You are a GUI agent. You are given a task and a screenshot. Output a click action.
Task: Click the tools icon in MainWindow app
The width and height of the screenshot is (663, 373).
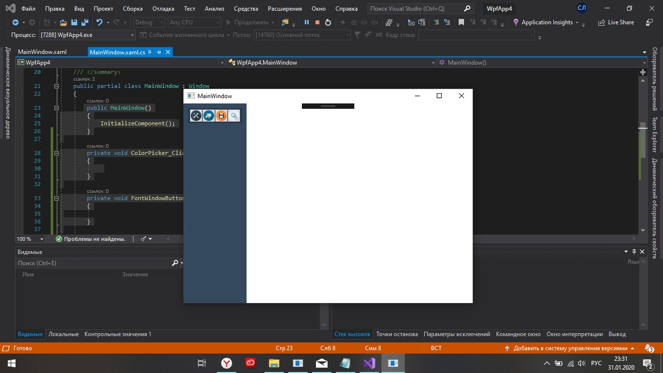coord(196,116)
